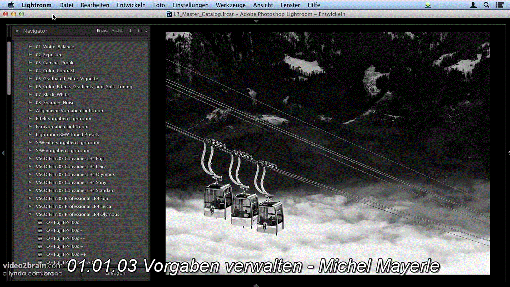Open the Hilfe menu

click(314, 5)
